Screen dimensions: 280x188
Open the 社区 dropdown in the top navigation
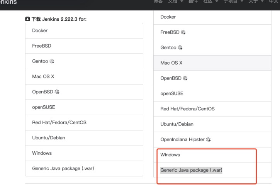click(x=211, y=2)
